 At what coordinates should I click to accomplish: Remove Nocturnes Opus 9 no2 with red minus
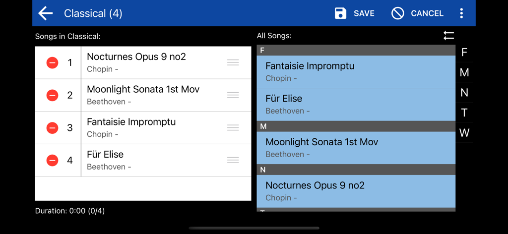52,62
